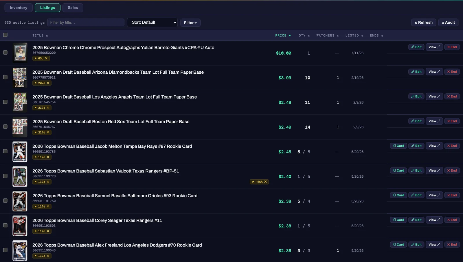Screen dimensions: 463x262
Task: Sort by the QTY column header
Action: 304,36
